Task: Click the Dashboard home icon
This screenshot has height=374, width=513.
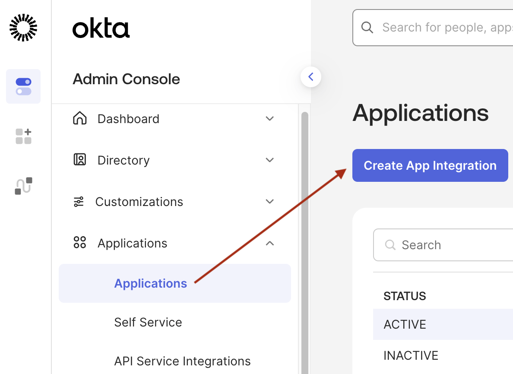Action: [80, 118]
